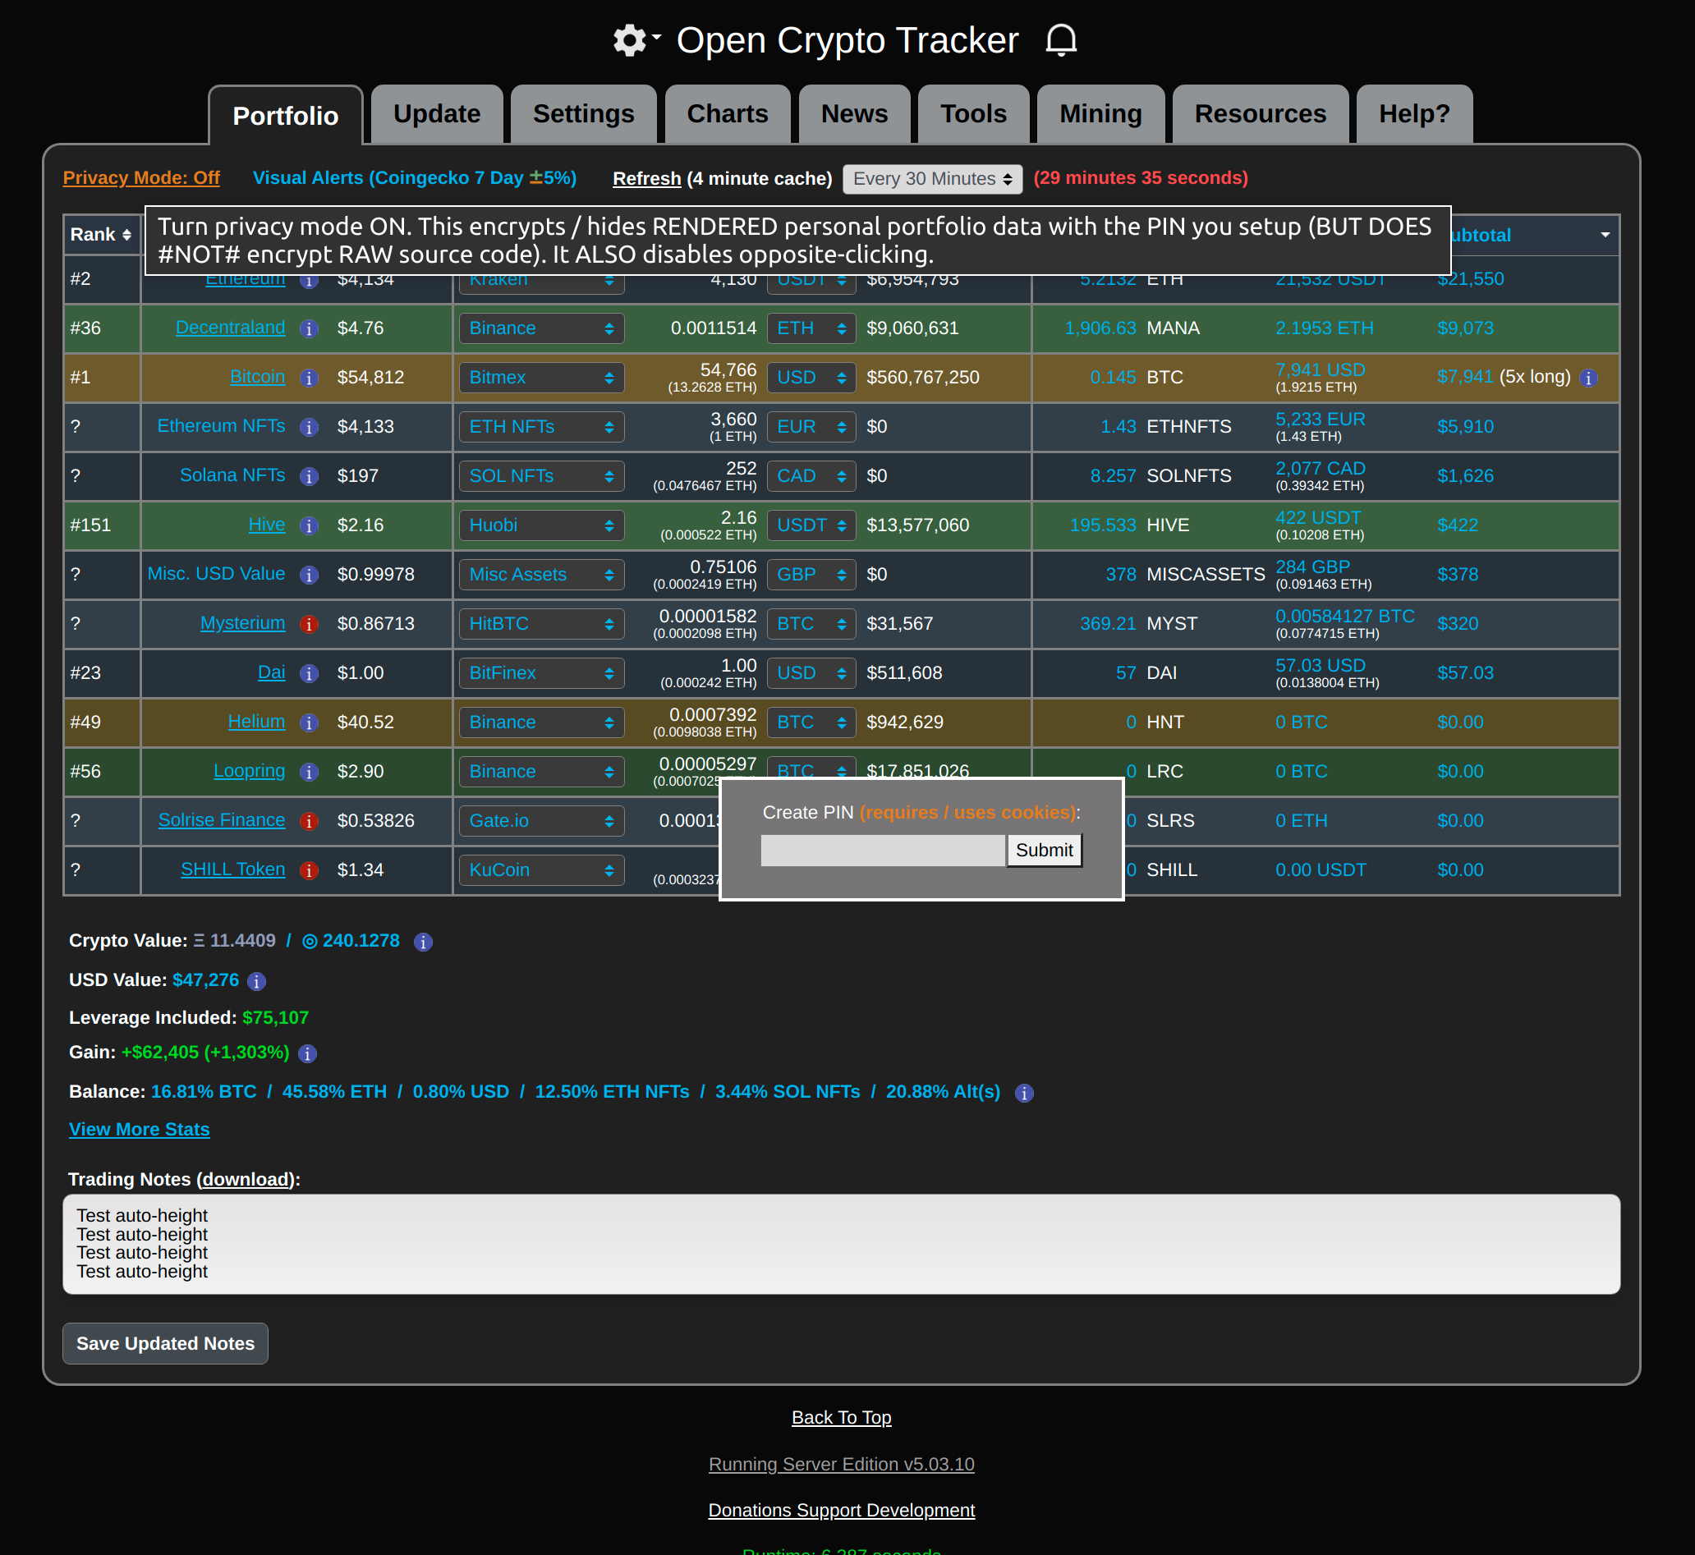Open the EUR pairing dropdown for Ethereum NFTs
This screenshot has height=1555, width=1695.
pos(811,427)
